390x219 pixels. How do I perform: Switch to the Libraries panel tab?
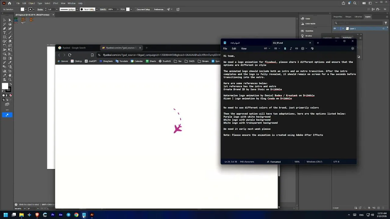click(358, 17)
